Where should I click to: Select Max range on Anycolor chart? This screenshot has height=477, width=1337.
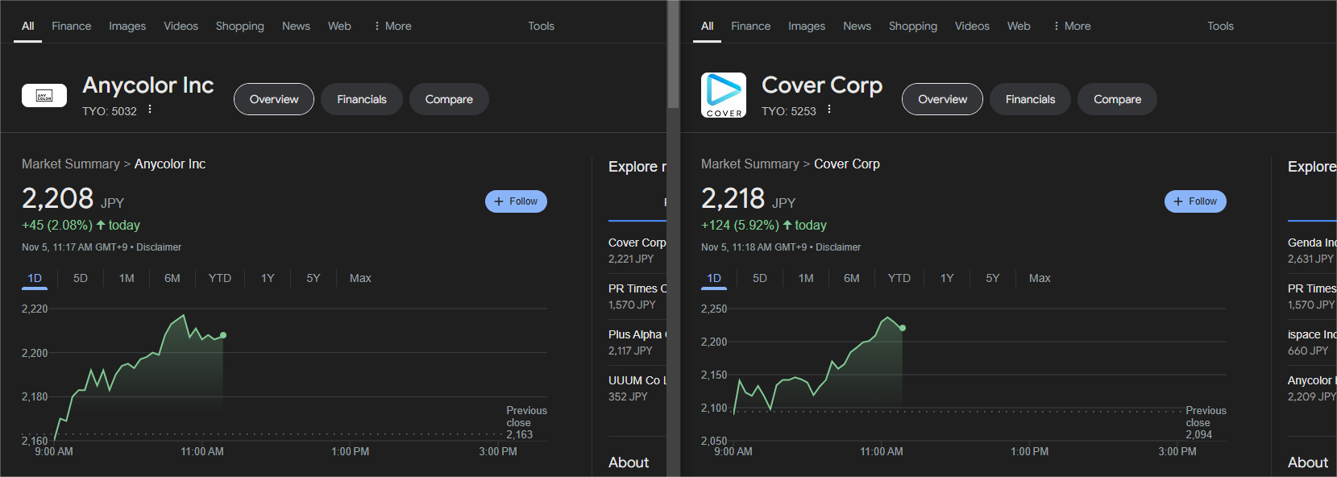click(x=360, y=278)
